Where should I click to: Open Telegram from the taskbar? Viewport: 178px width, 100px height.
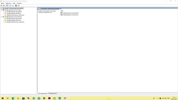[34, 98]
